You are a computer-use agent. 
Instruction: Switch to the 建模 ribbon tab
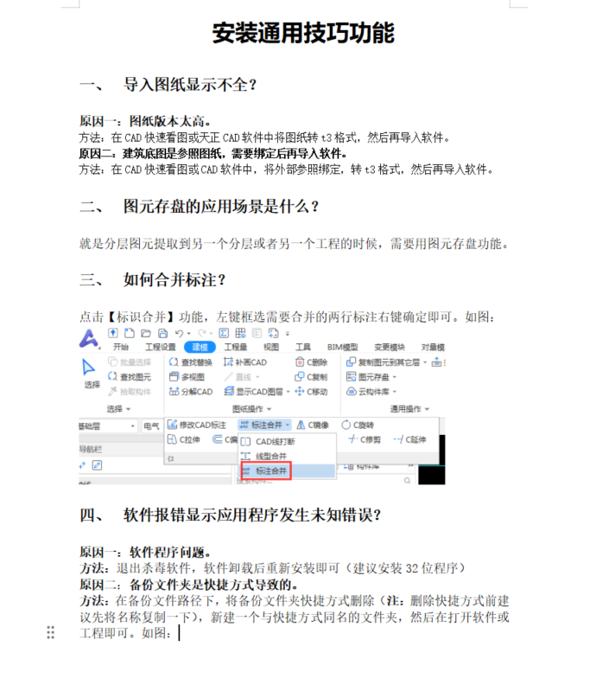200,347
